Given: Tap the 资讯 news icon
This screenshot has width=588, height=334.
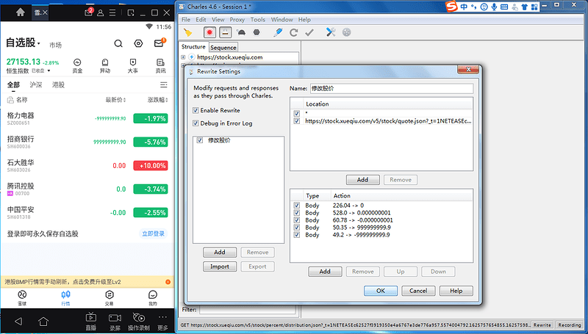Looking at the screenshot, I should coord(160,66).
